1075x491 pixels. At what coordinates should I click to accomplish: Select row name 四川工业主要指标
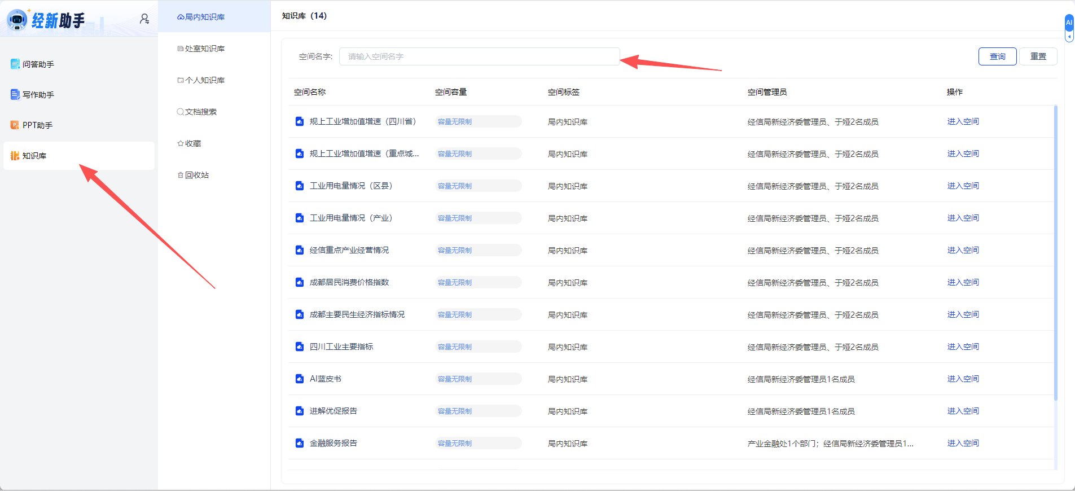pyautogui.click(x=341, y=347)
